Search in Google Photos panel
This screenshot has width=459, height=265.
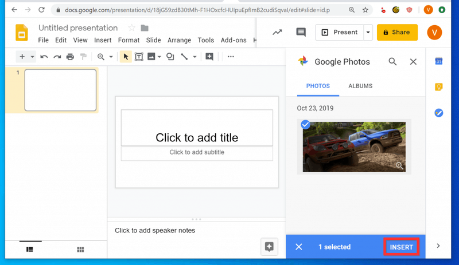tap(392, 62)
